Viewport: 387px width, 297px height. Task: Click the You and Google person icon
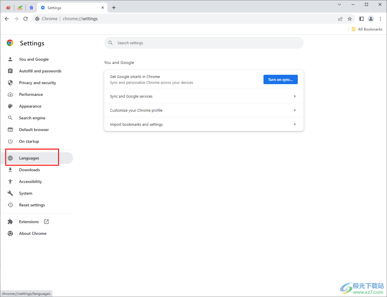pyautogui.click(x=10, y=59)
